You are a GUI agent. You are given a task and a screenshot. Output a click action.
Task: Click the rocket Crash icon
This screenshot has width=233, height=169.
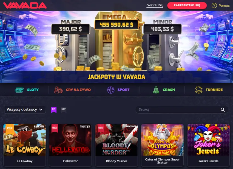156,90
